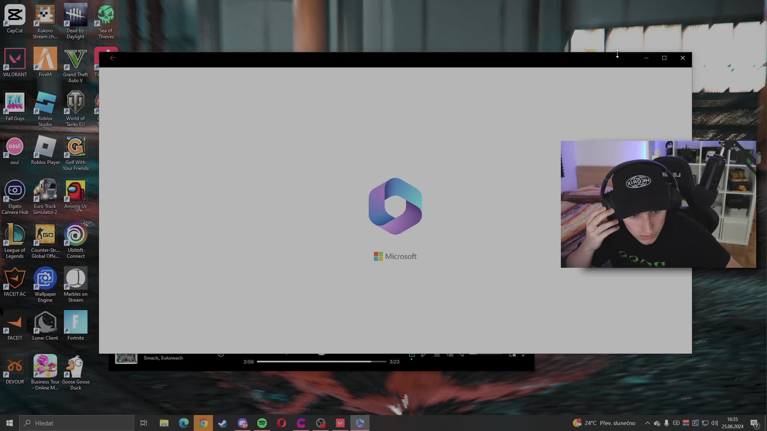
Task: Pick the Fall Guys desktop icon
Action: (x=15, y=107)
